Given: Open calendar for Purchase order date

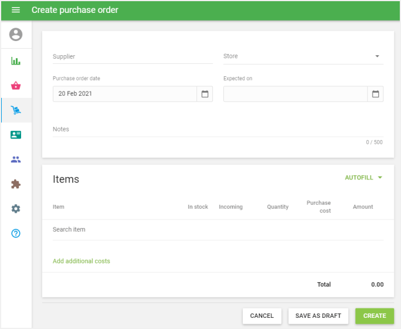Looking at the screenshot, I should coord(205,94).
